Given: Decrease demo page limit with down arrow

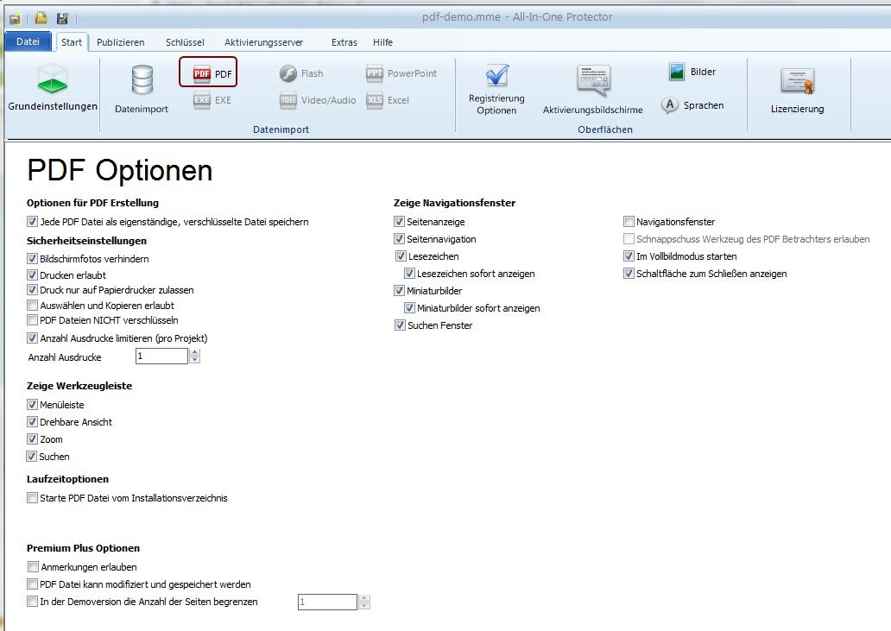Looking at the screenshot, I should click(364, 605).
